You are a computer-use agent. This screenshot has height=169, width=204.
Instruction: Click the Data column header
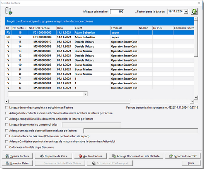pyautogui.click(x=65, y=28)
